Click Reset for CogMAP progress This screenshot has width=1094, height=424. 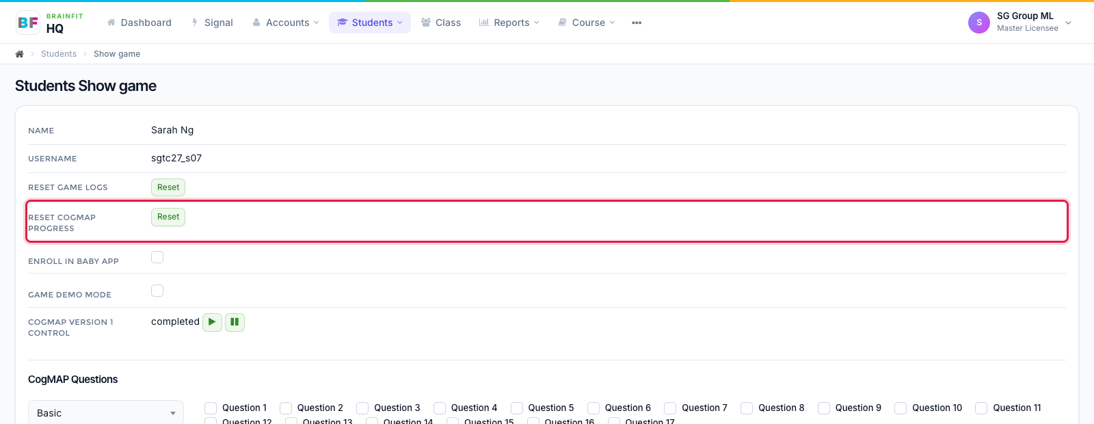[x=168, y=217]
